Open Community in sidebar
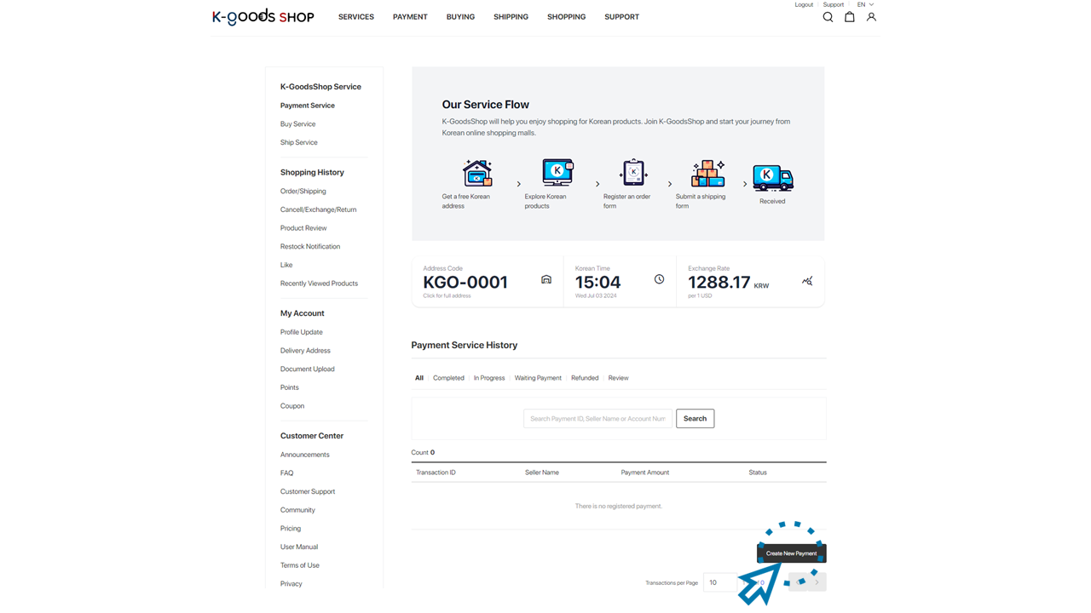1091x613 pixels. pos(298,510)
